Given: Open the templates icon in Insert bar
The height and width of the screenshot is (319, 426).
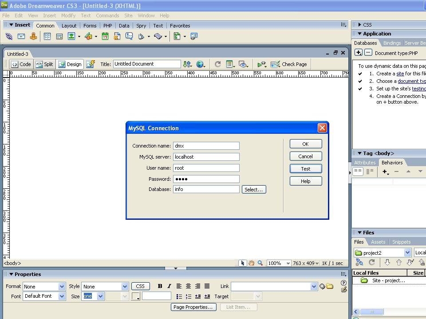Looking at the screenshot, I should coord(177,36).
